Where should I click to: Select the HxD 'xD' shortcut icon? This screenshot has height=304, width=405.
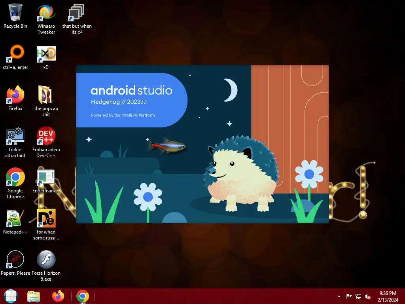coord(46,54)
